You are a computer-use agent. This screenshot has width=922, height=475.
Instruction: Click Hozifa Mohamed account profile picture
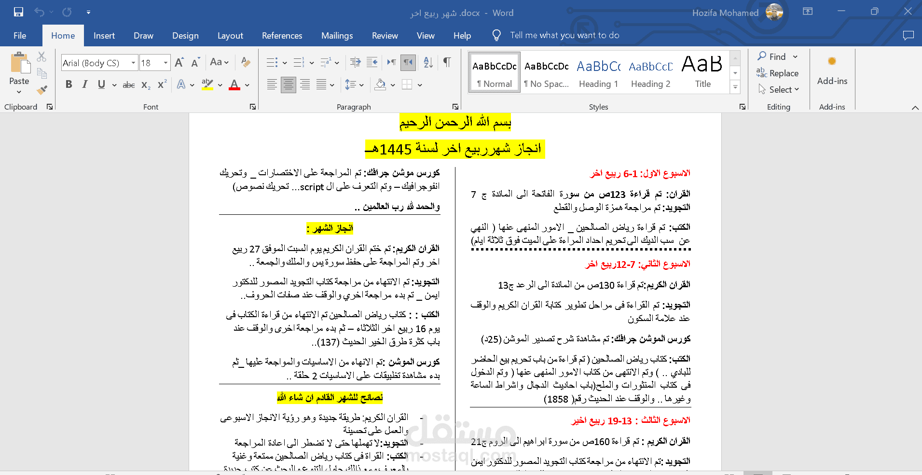point(774,13)
